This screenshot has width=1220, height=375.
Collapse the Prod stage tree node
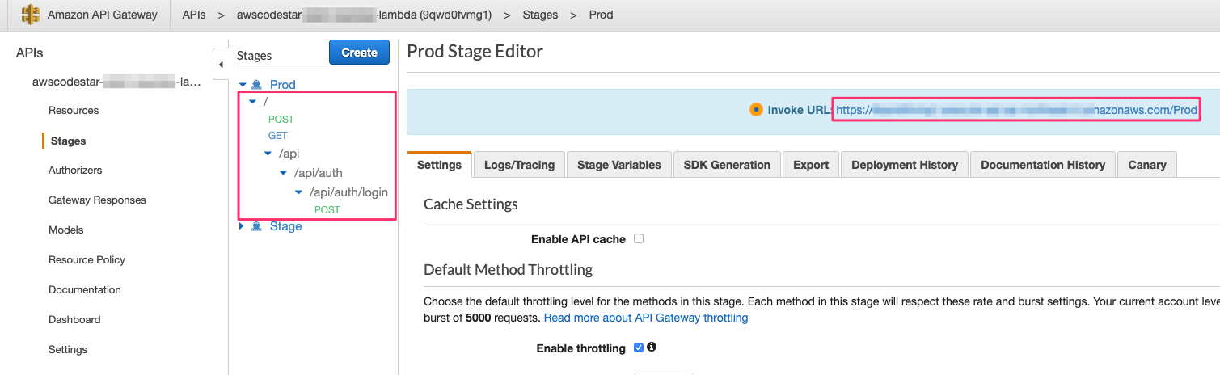(x=243, y=84)
